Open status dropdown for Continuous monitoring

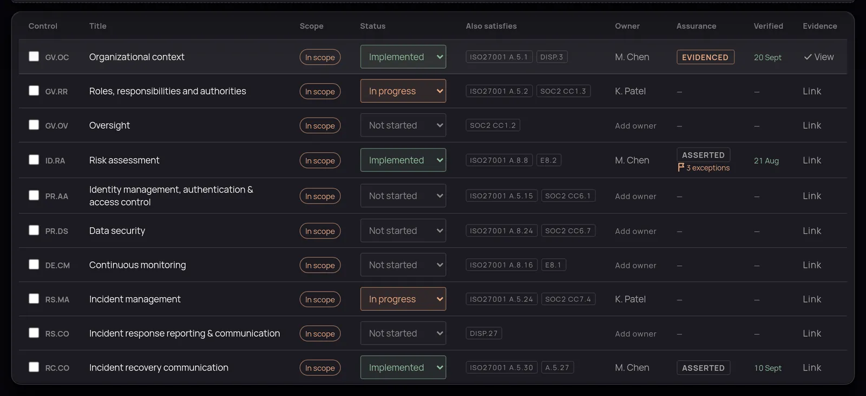pyautogui.click(x=403, y=265)
